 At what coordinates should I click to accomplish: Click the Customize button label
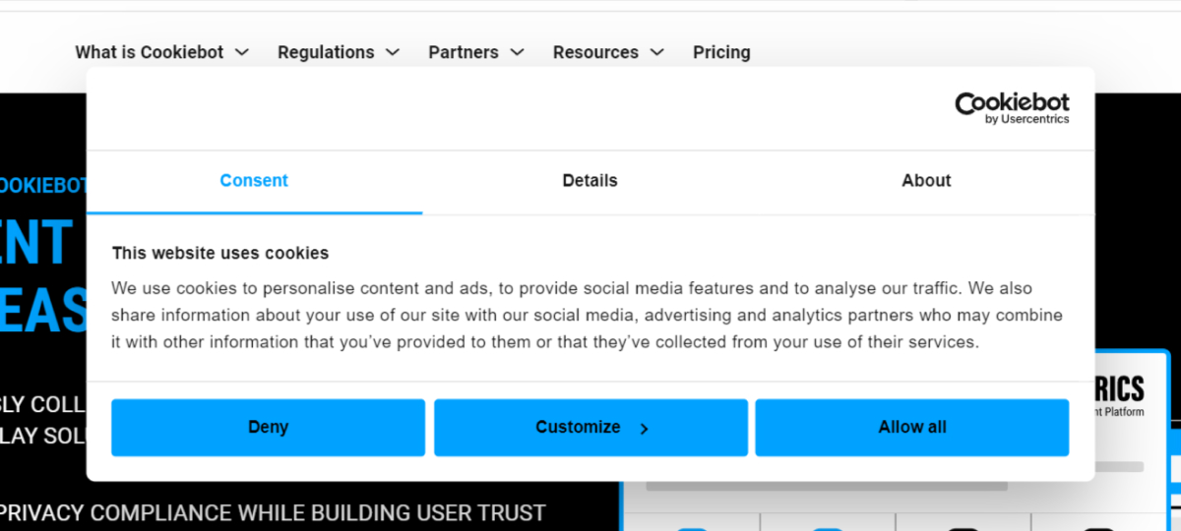pyautogui.click(x=578, y=428)
